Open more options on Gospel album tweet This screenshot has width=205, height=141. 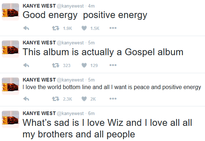click(113, 65)
